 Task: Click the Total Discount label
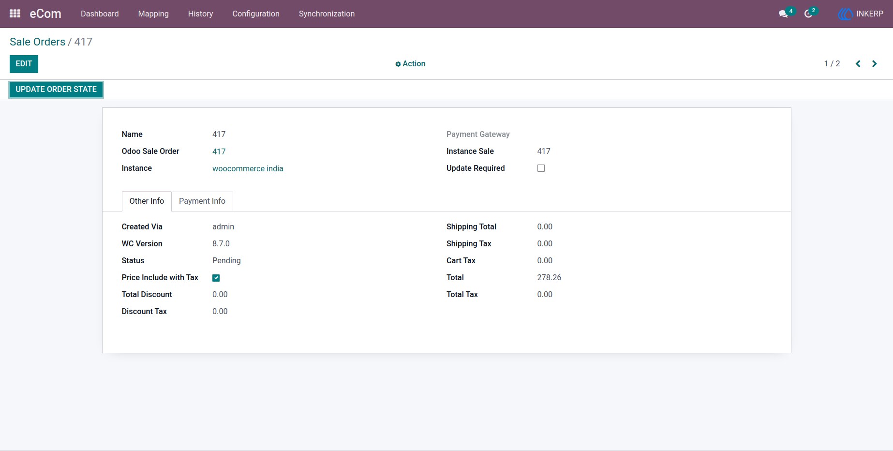coord(147,295)
